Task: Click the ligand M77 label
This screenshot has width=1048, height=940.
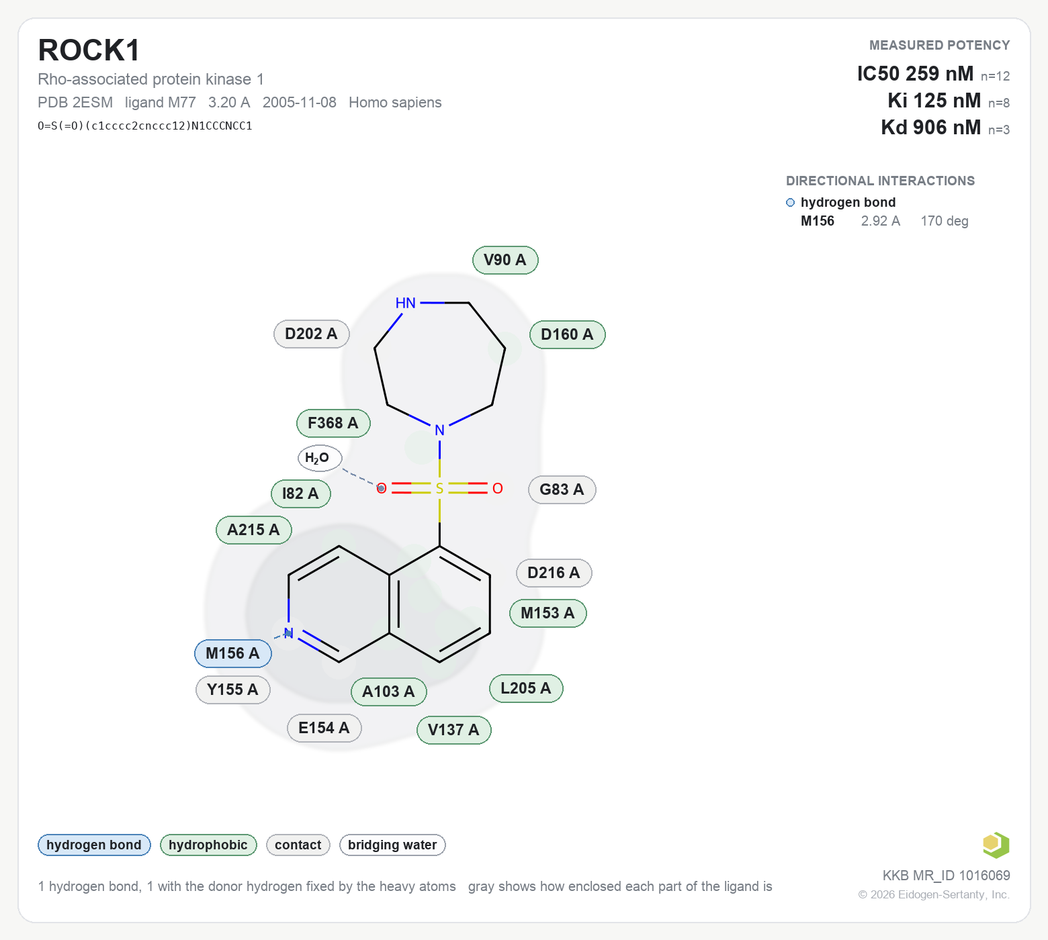Action: click(x=160, y=102)
